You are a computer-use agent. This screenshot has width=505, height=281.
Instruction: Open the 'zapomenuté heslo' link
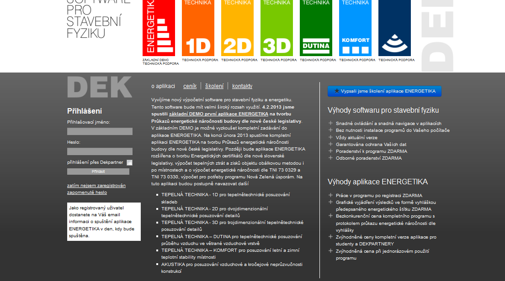(87, 192)
